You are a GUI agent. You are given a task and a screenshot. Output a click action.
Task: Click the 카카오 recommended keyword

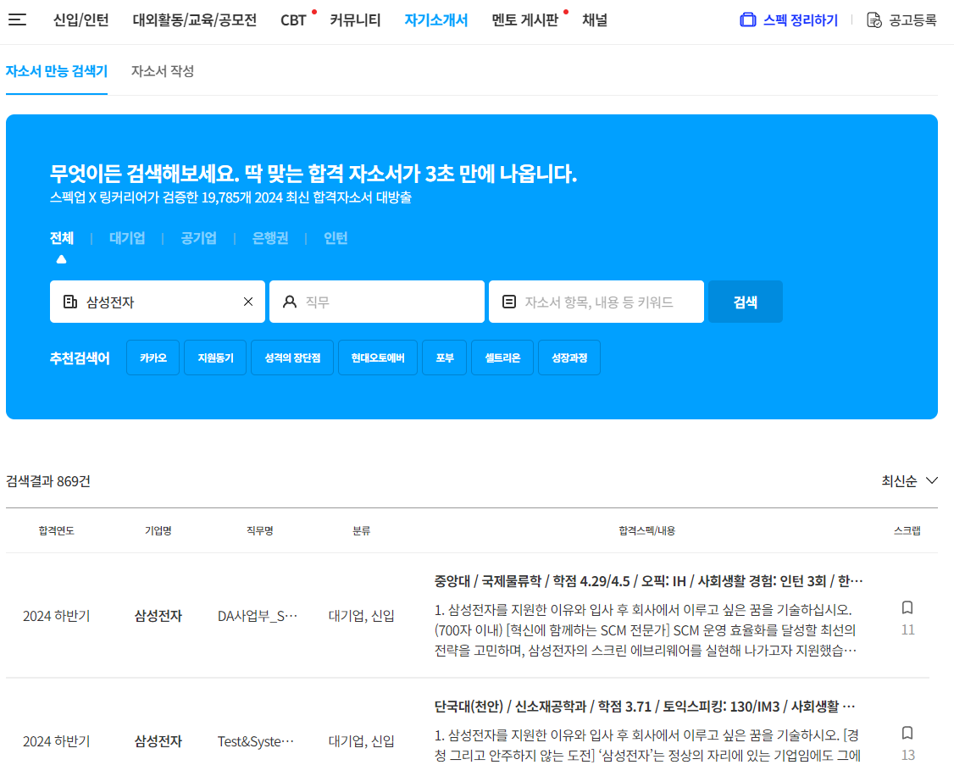[153, 358]
